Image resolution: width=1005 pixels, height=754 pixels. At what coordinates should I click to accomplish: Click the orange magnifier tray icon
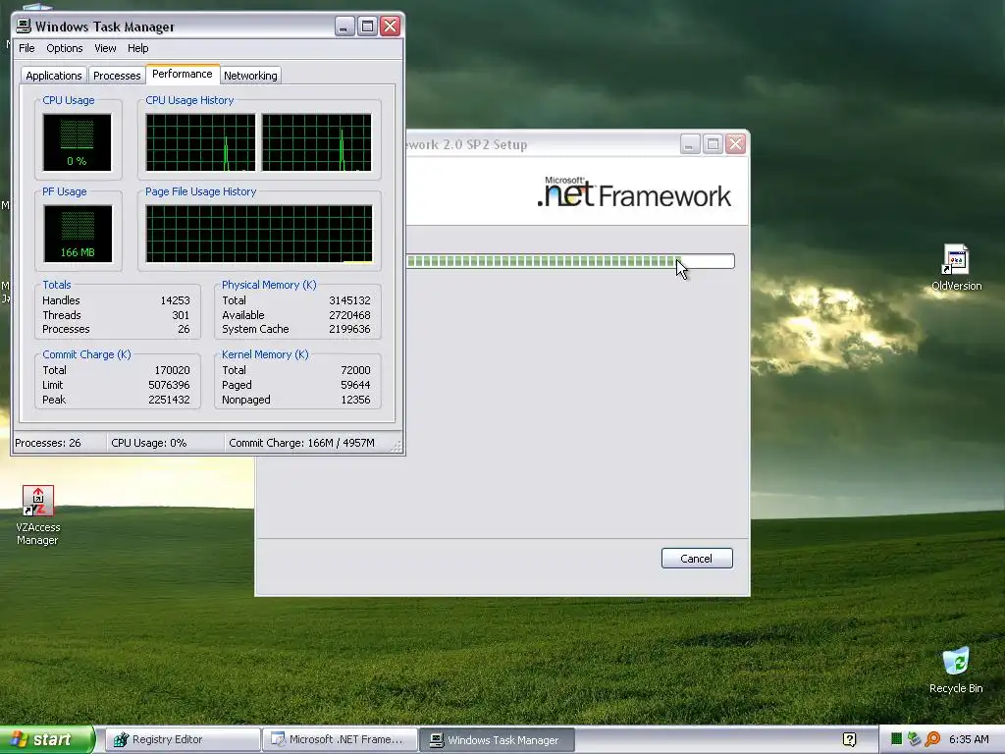[932, 739]
